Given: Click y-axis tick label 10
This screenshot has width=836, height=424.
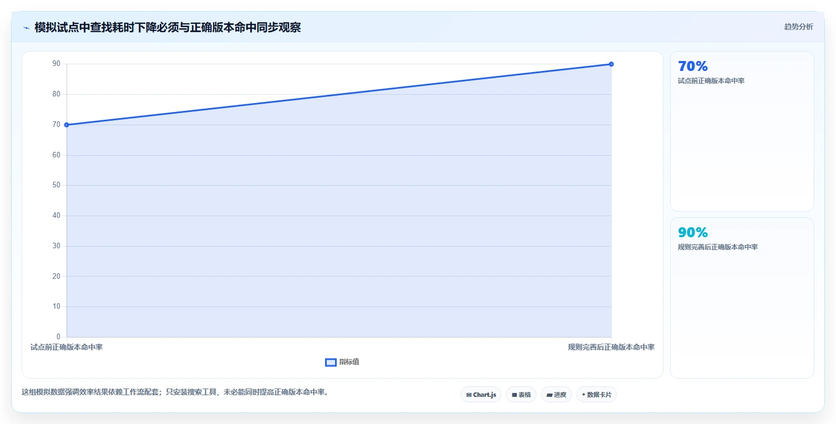Looking at the screenshot, I should (x=57, y=306).
